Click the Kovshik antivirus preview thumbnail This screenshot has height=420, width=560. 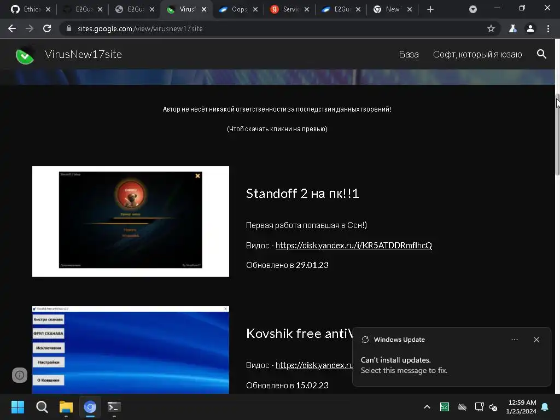[x=131, y=350]
